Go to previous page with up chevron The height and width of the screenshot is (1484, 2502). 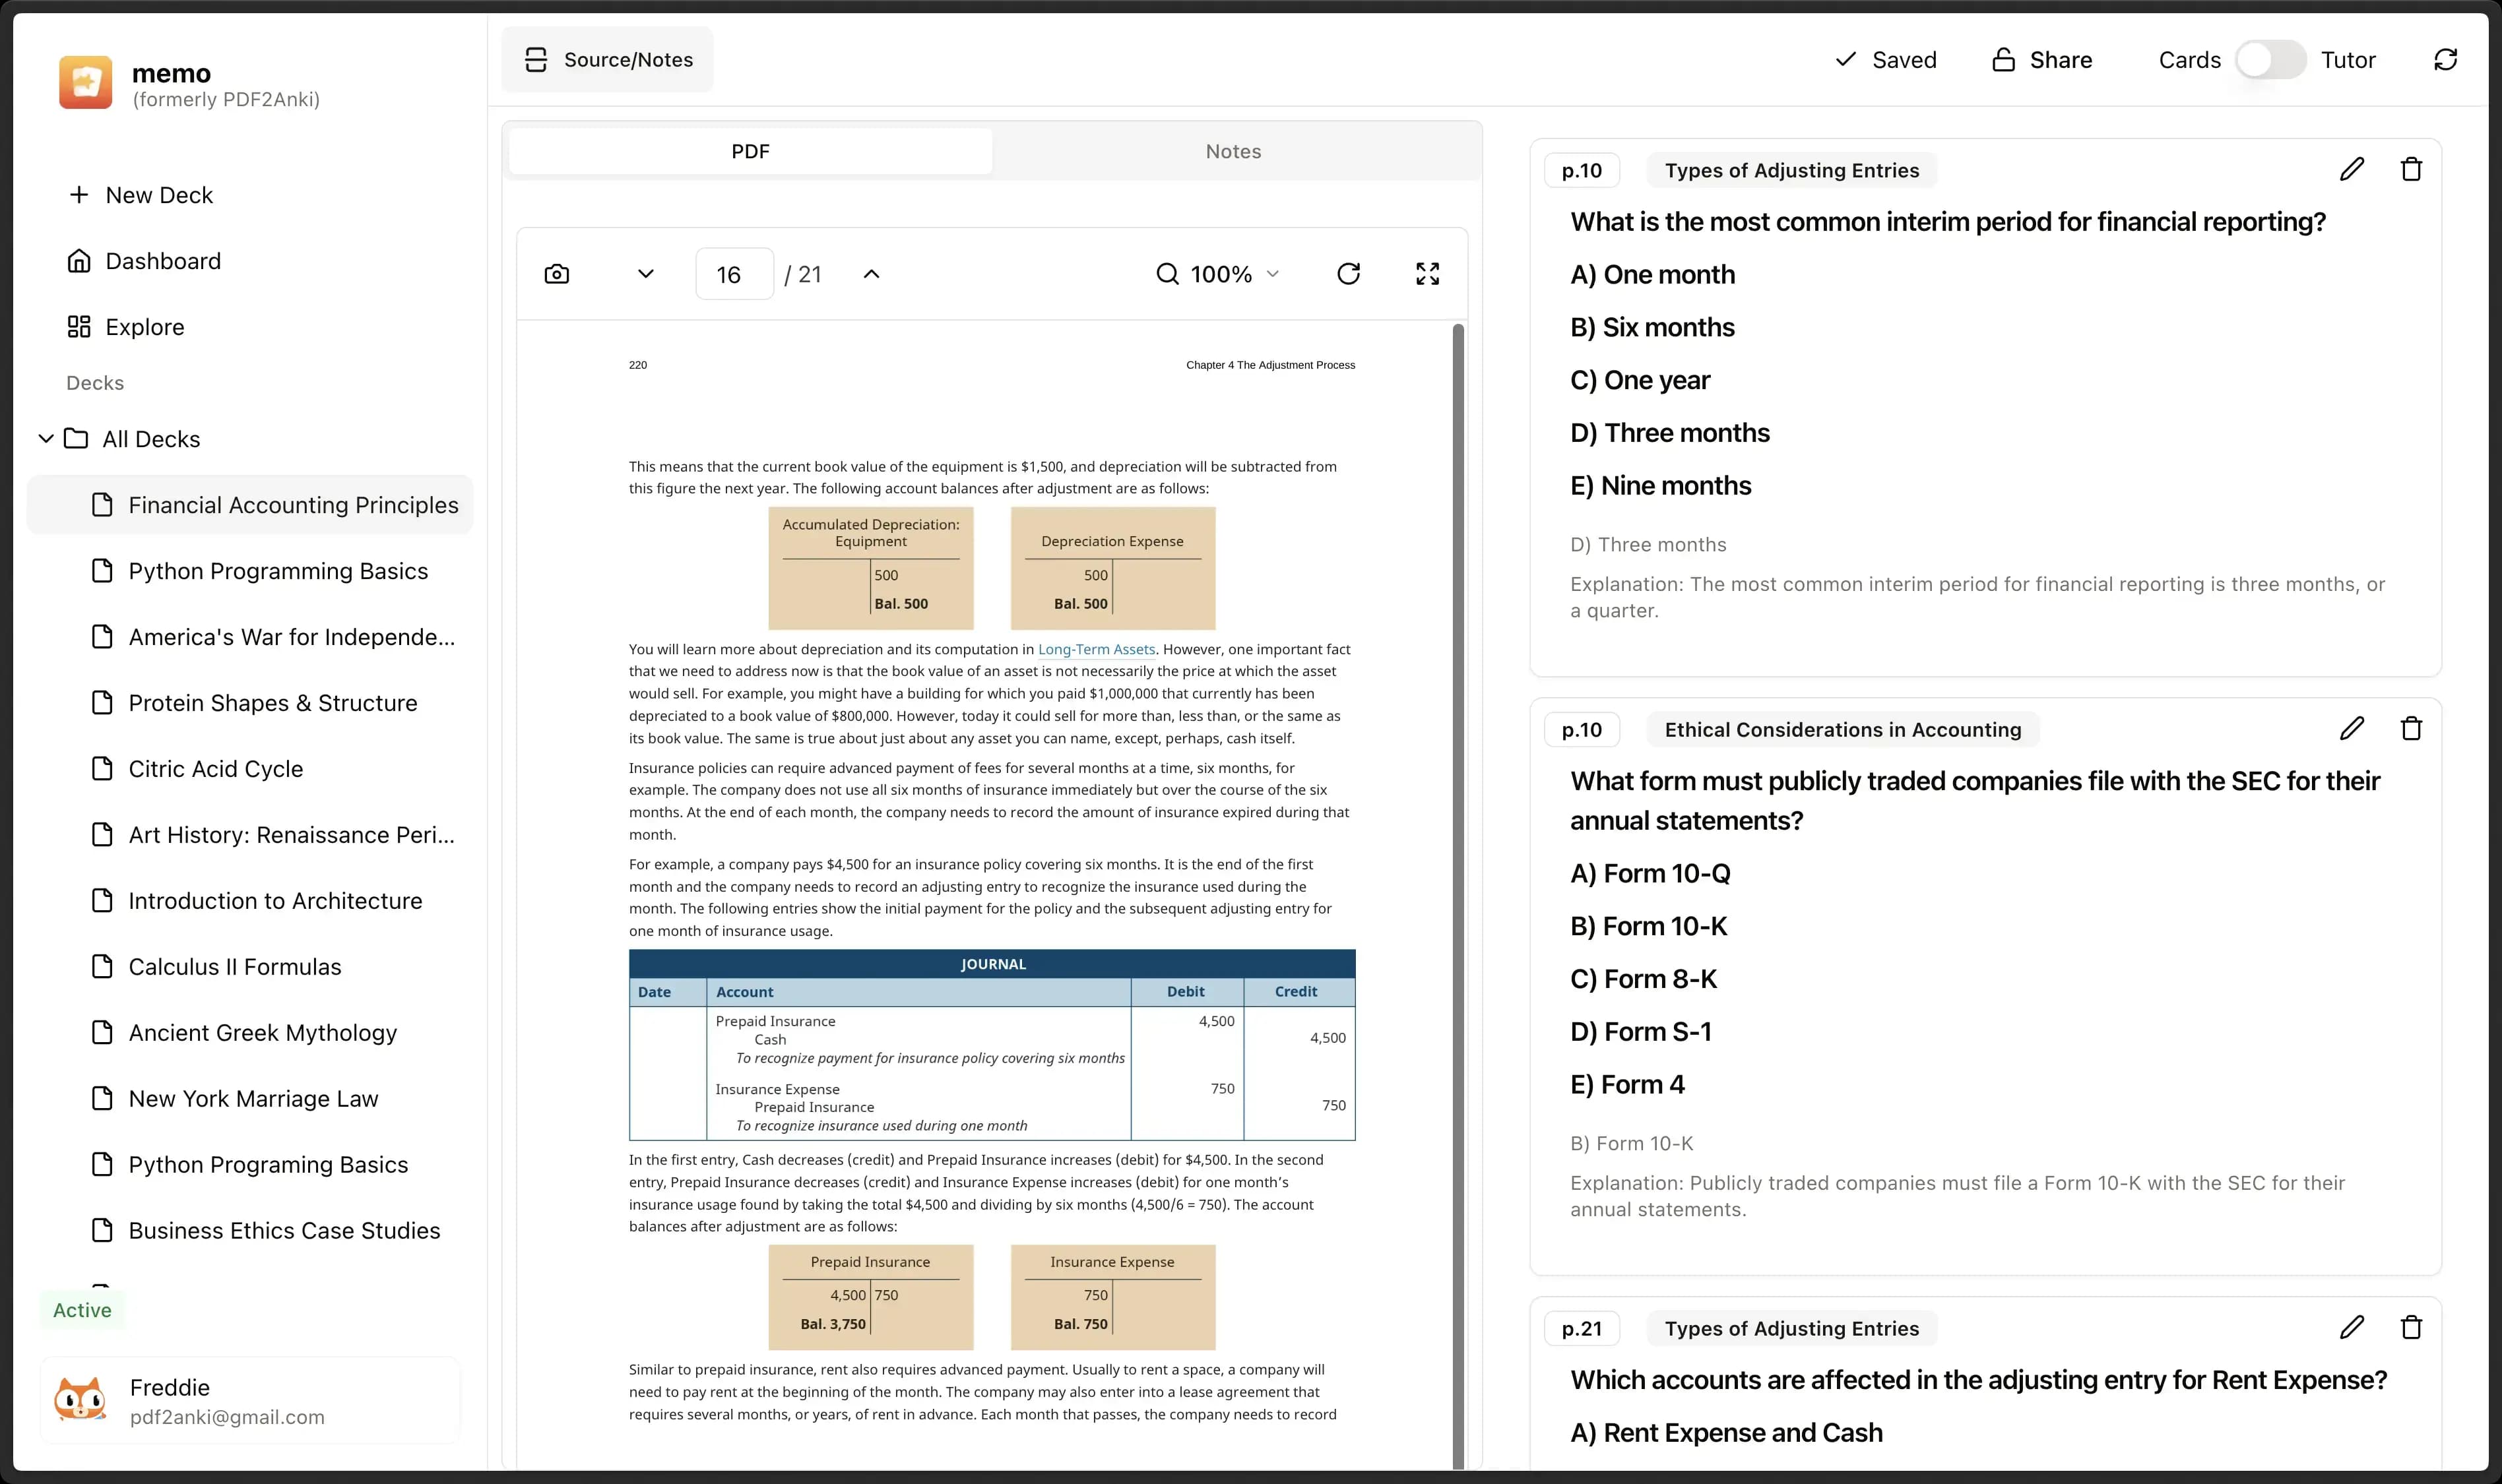click(872, 274)
